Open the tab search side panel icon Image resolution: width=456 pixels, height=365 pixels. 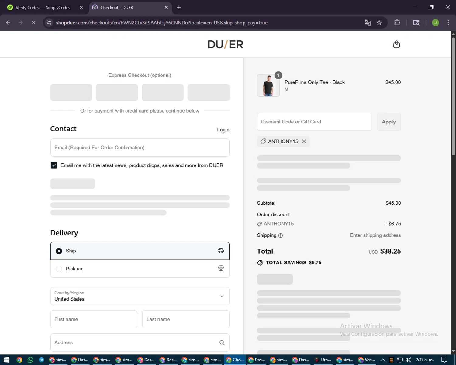tap(416, 23)
